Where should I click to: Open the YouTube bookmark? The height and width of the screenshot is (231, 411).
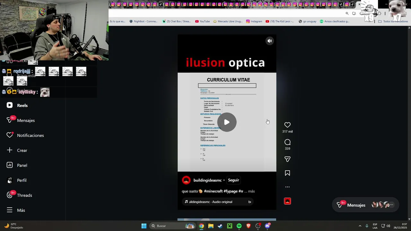click(202, 21)
